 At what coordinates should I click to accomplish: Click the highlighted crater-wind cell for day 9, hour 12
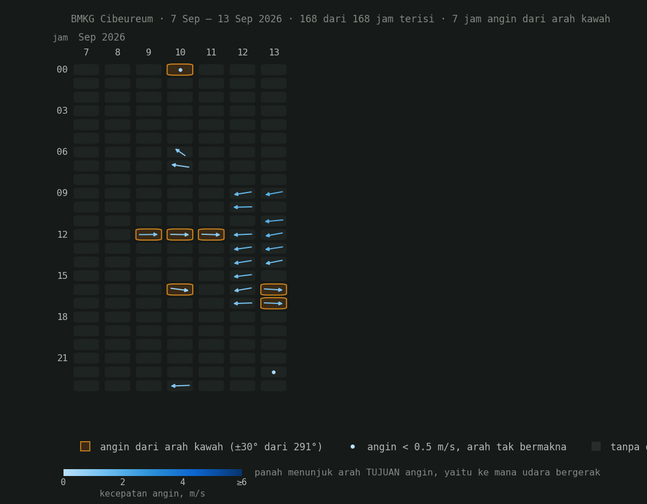coord(149,234)
